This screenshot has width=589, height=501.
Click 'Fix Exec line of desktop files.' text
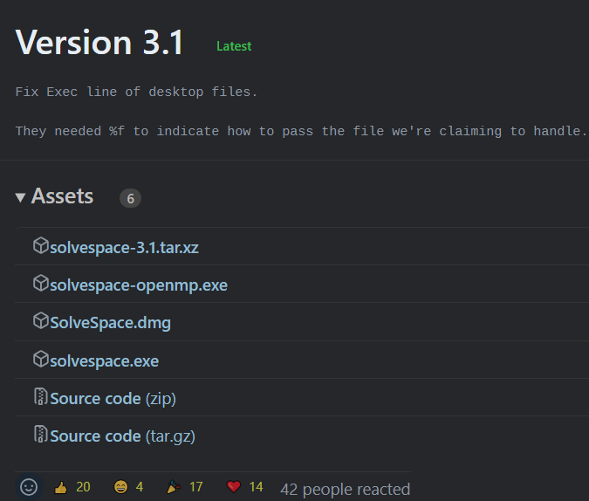(136, 92)
